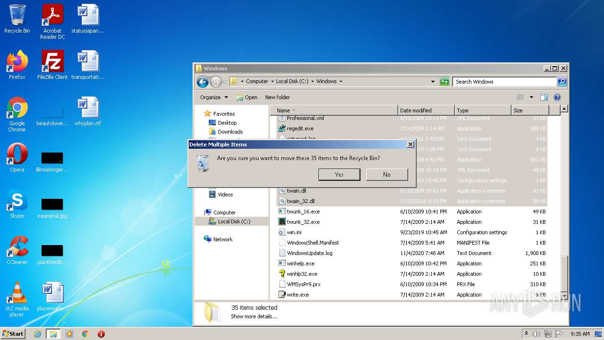Launch VLC media player shortcut

17,299
